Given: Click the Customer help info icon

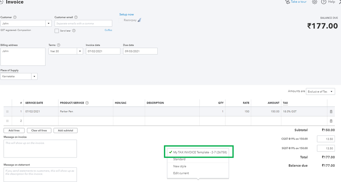Looking at the screenshot, I should [15, 17].
